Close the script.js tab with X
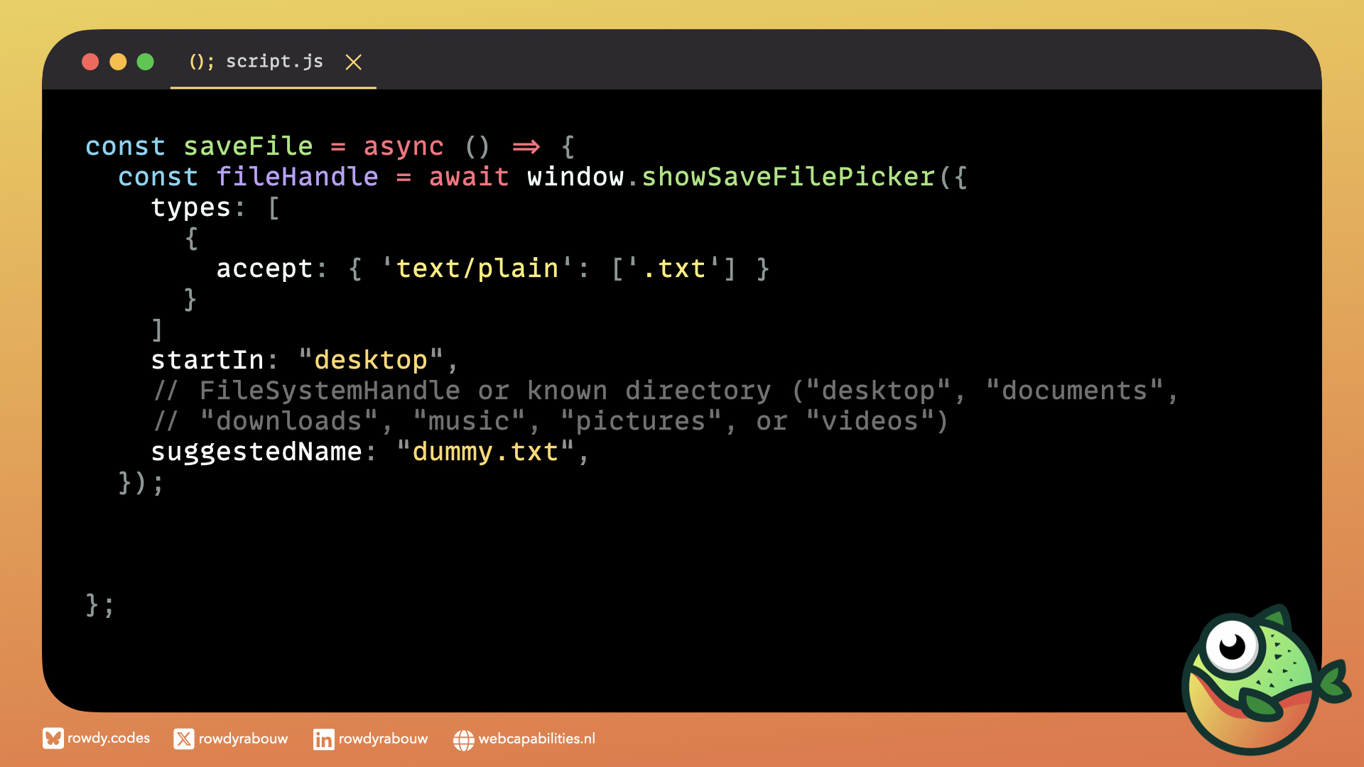Image resolution: width=1364 pixels, height=767 pixels. 353,62
